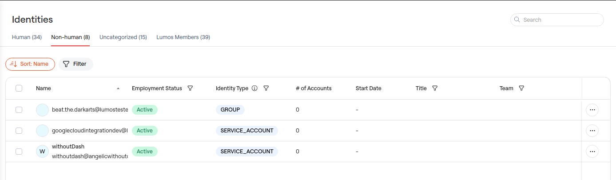Open more options for googlecloudintegrationdev row
The height and width of the screenshot is (180, 616).
592,131
